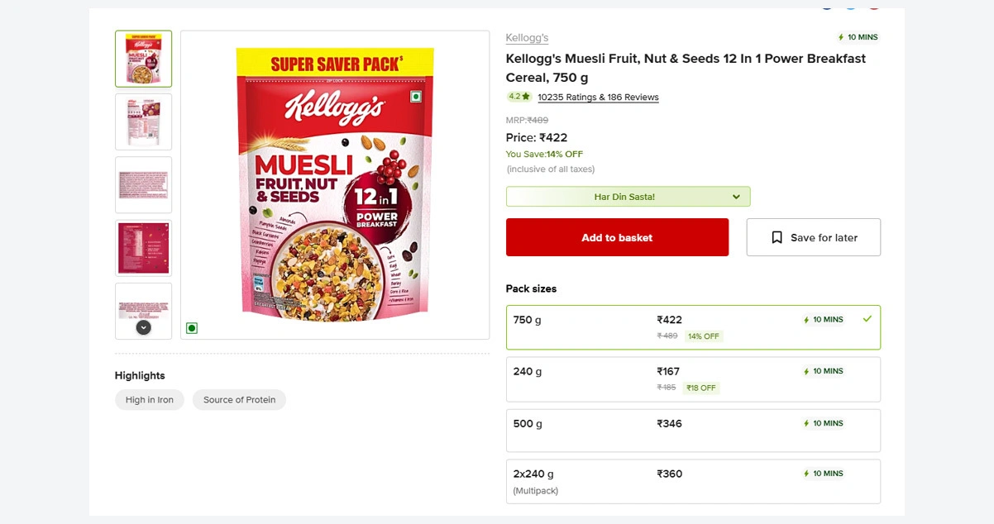Click the lightning icon in 2x240 g row
994x524 pixels.
[806, 474]
